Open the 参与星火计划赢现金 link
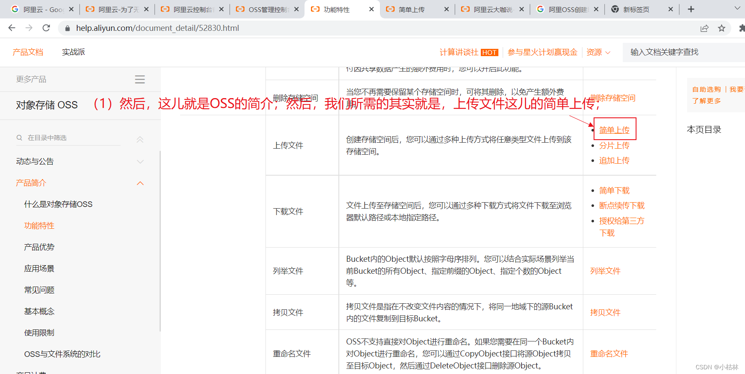Viewport: 745px width, 374px height. click(x=543, y=52)
